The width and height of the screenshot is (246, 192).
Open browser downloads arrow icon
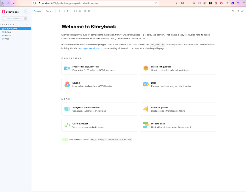click(188, 3)
